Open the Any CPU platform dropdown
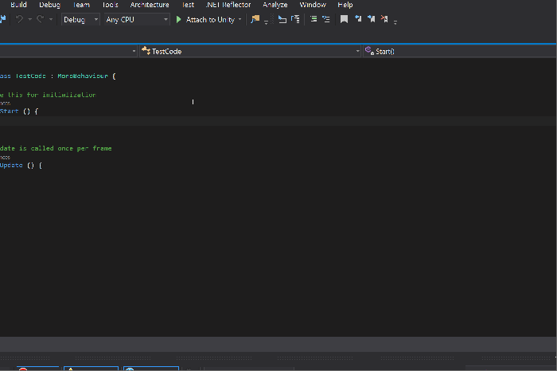Image resolution: width=557 pixels, height=371 pixels. 137,20
